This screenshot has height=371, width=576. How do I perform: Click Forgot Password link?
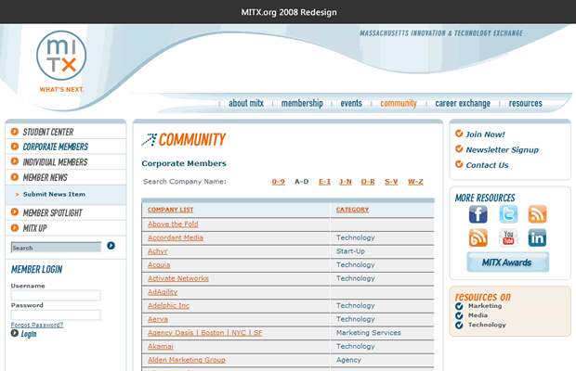(x=37, y=325)
